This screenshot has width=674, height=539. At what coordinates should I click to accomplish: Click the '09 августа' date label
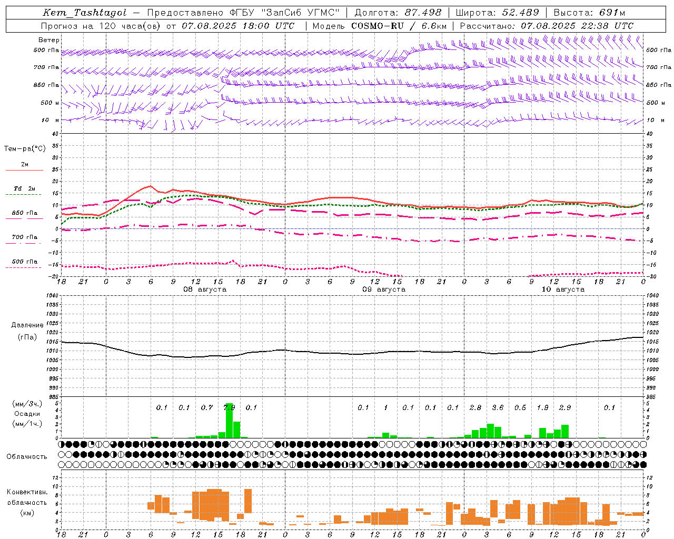(384, 290)
